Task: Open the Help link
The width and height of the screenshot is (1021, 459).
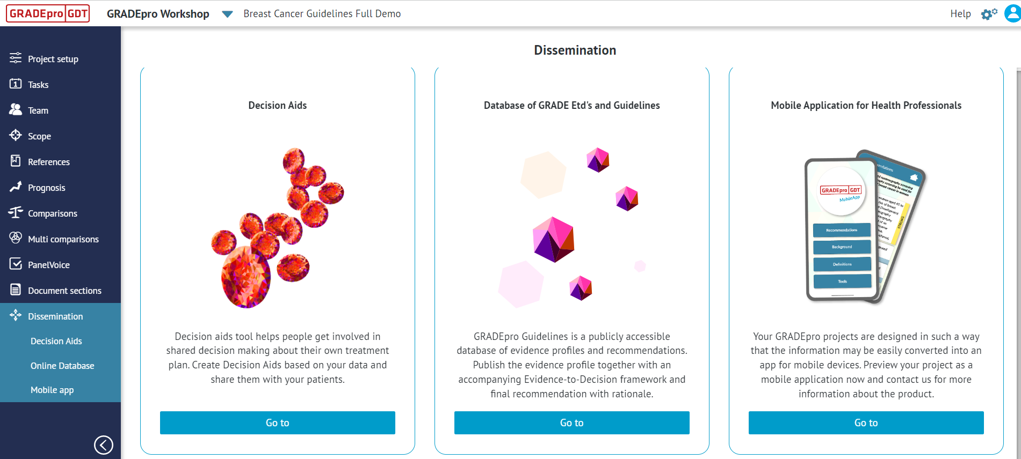Action: tap(960, 13)
